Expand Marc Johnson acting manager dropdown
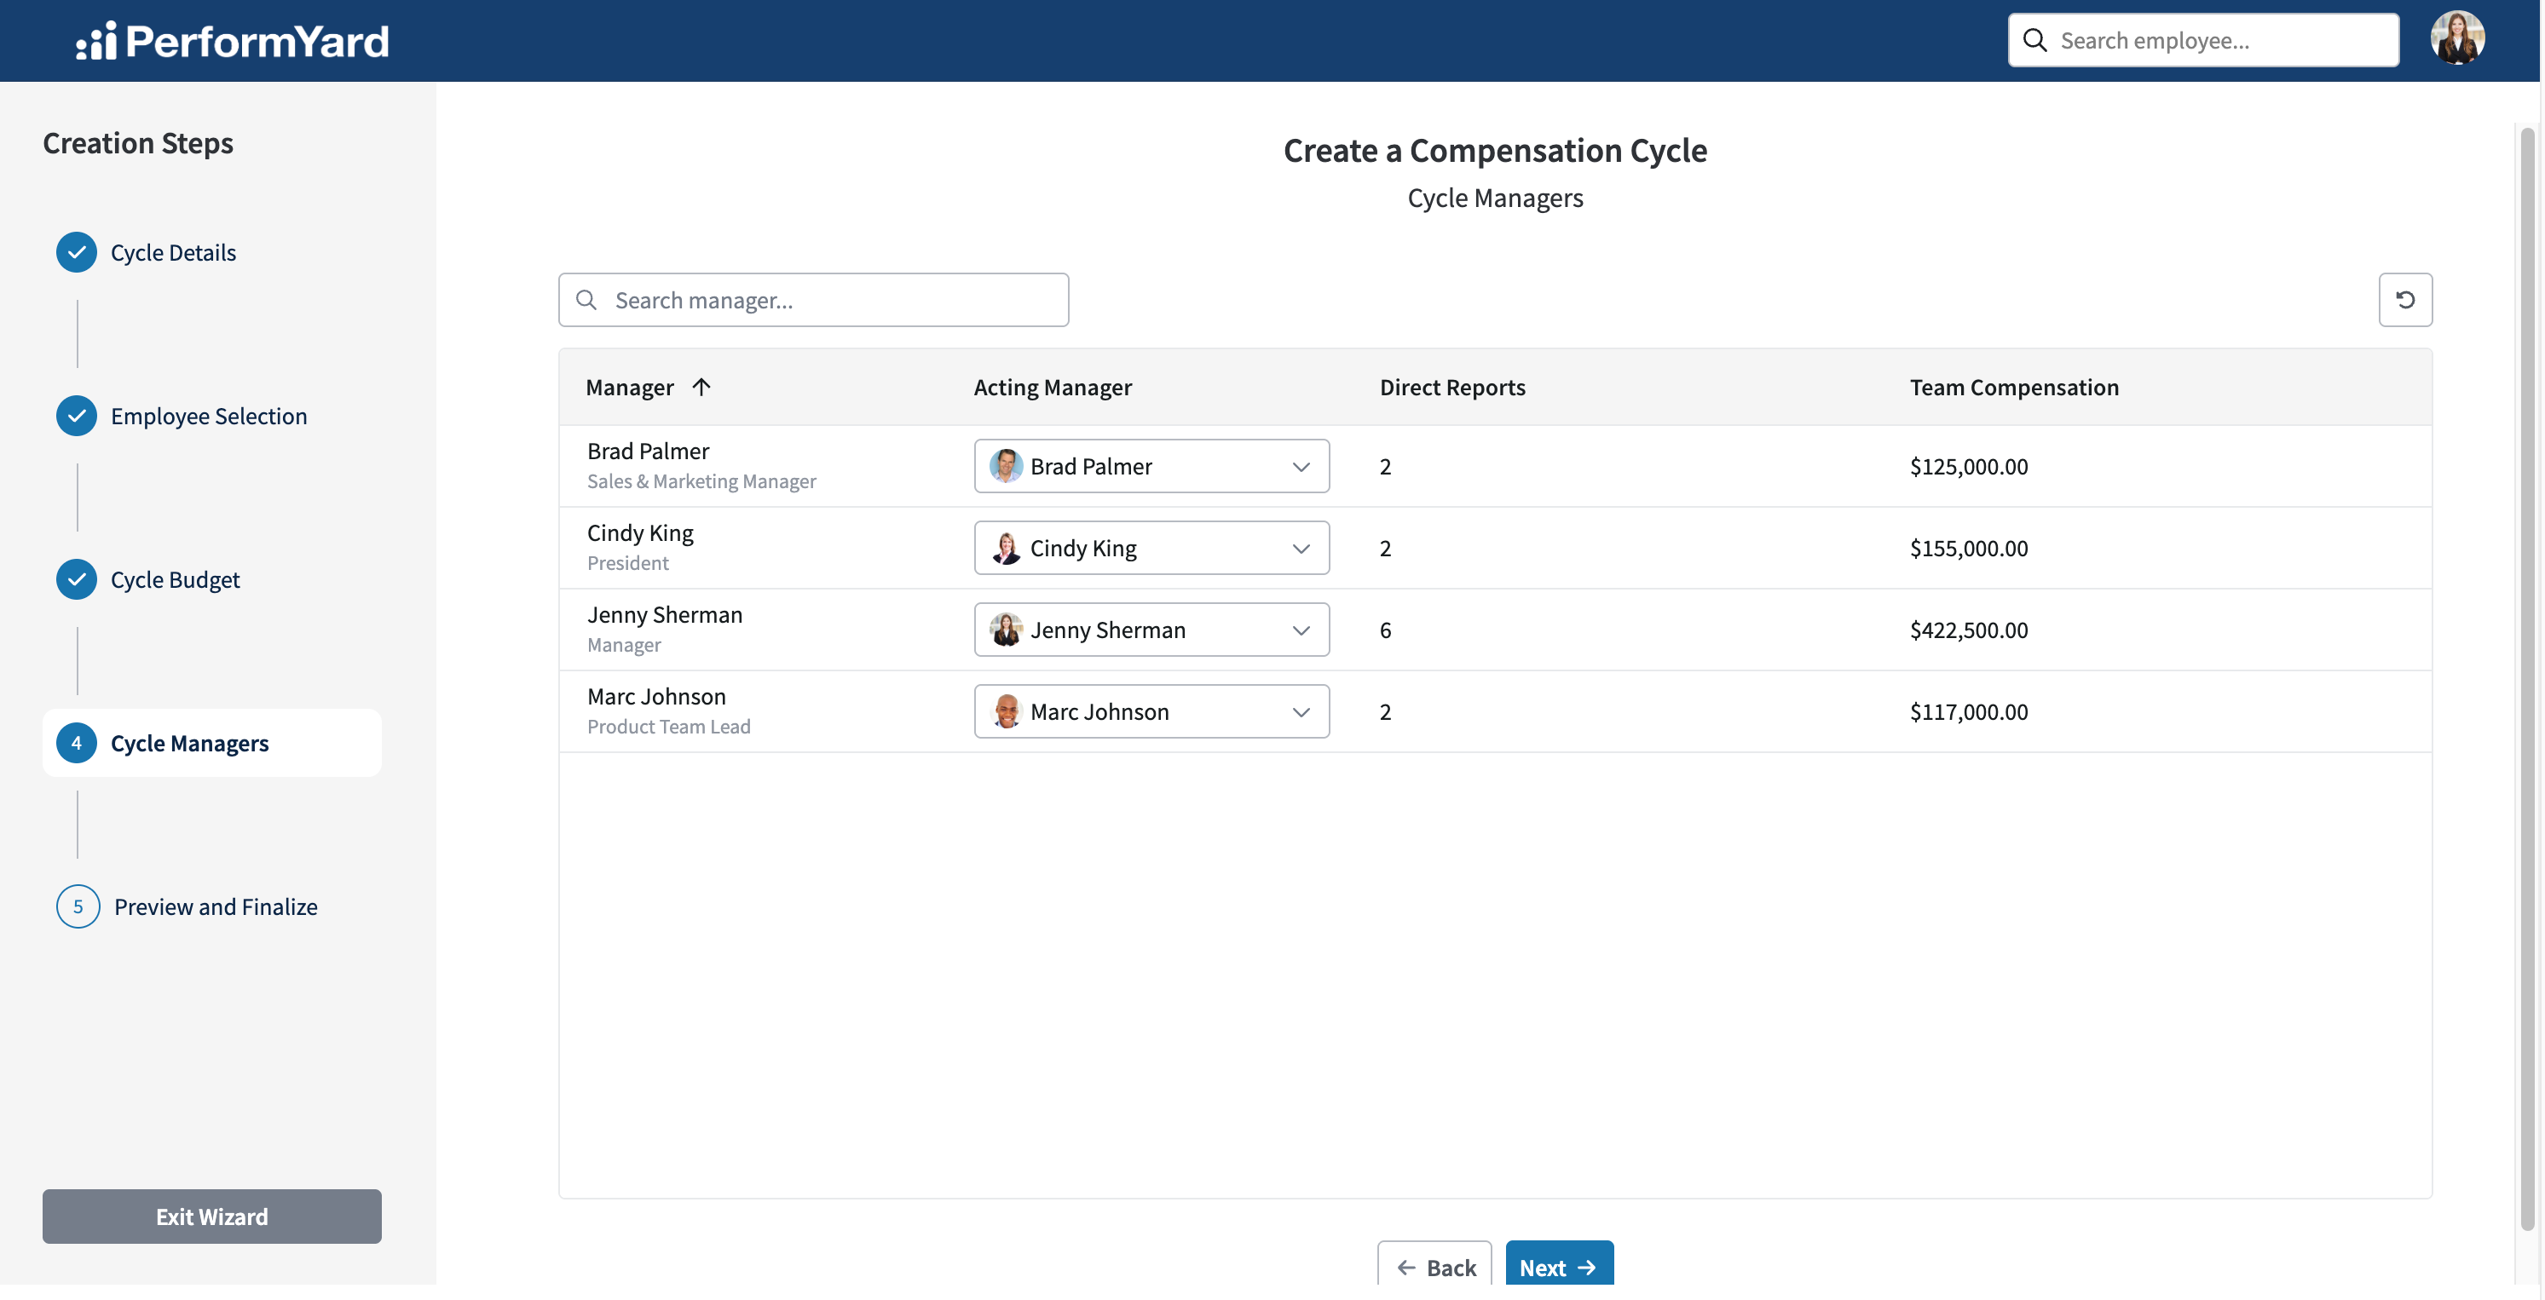This screenshot has width=2545, height=1300. click(1151, 711)
